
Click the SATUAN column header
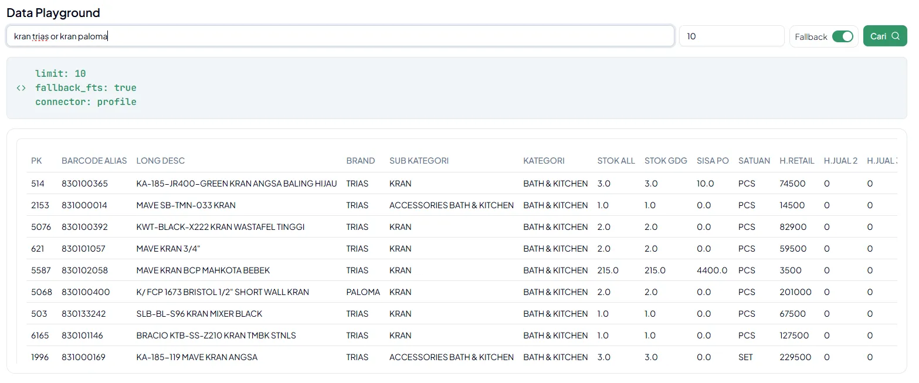(x=754, y=161)
